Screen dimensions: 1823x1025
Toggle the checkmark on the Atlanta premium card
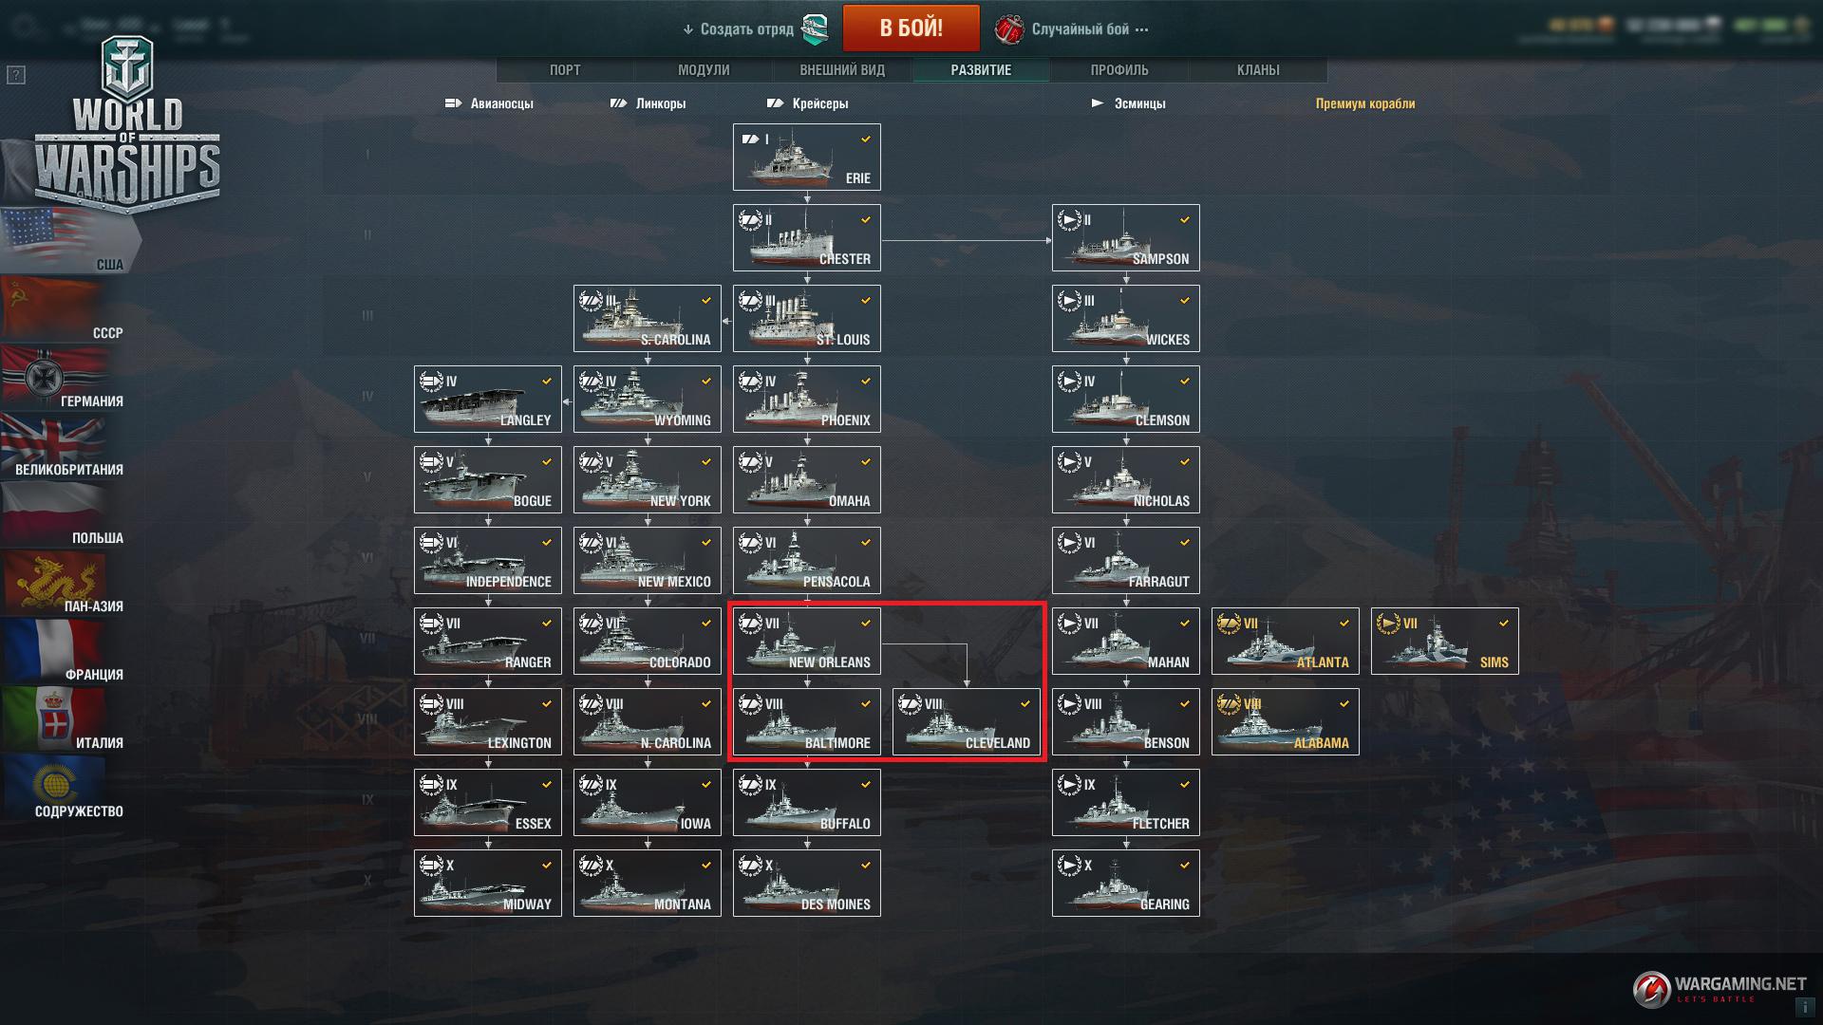pos(1344,624)
